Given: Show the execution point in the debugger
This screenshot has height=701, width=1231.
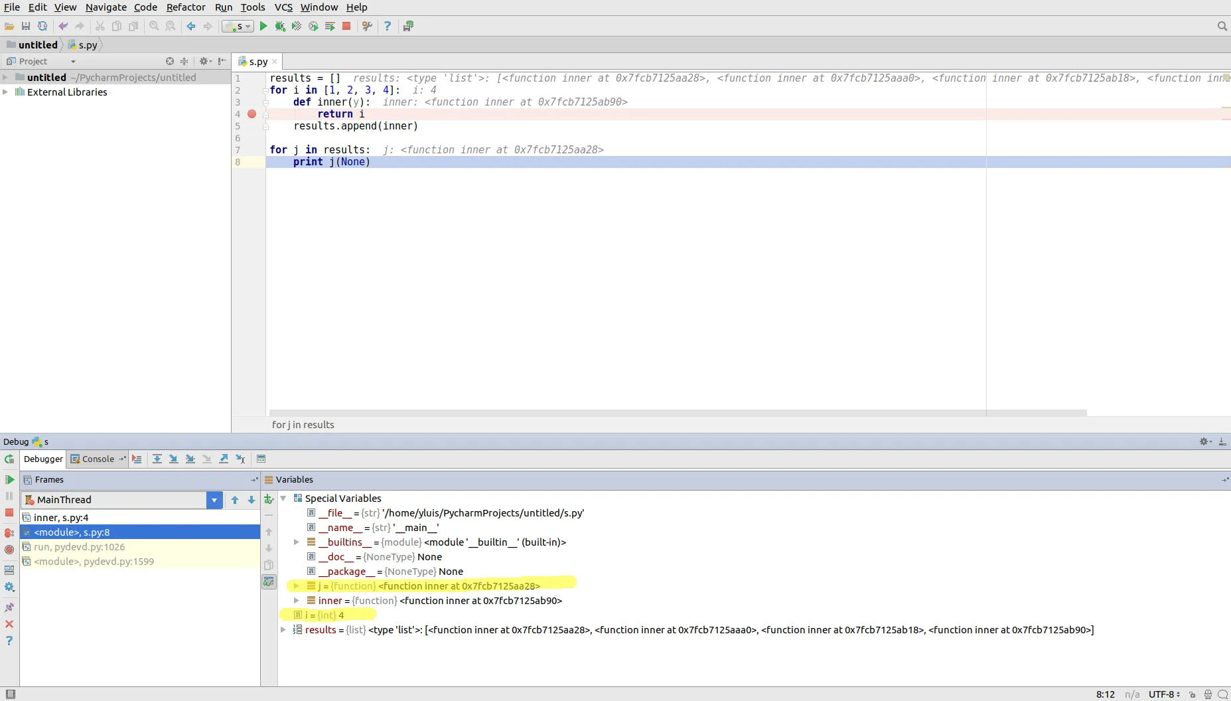Looking at the screenshot, I should pyautogui.click(x=137, y=459).
